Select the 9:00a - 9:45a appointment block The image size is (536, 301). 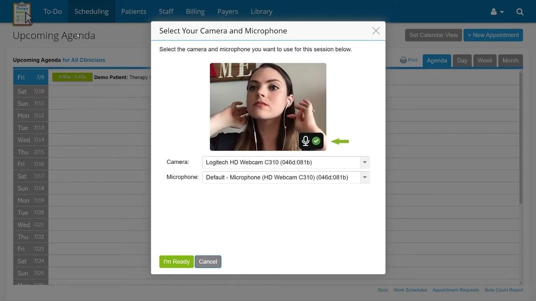tap(72, 77)
